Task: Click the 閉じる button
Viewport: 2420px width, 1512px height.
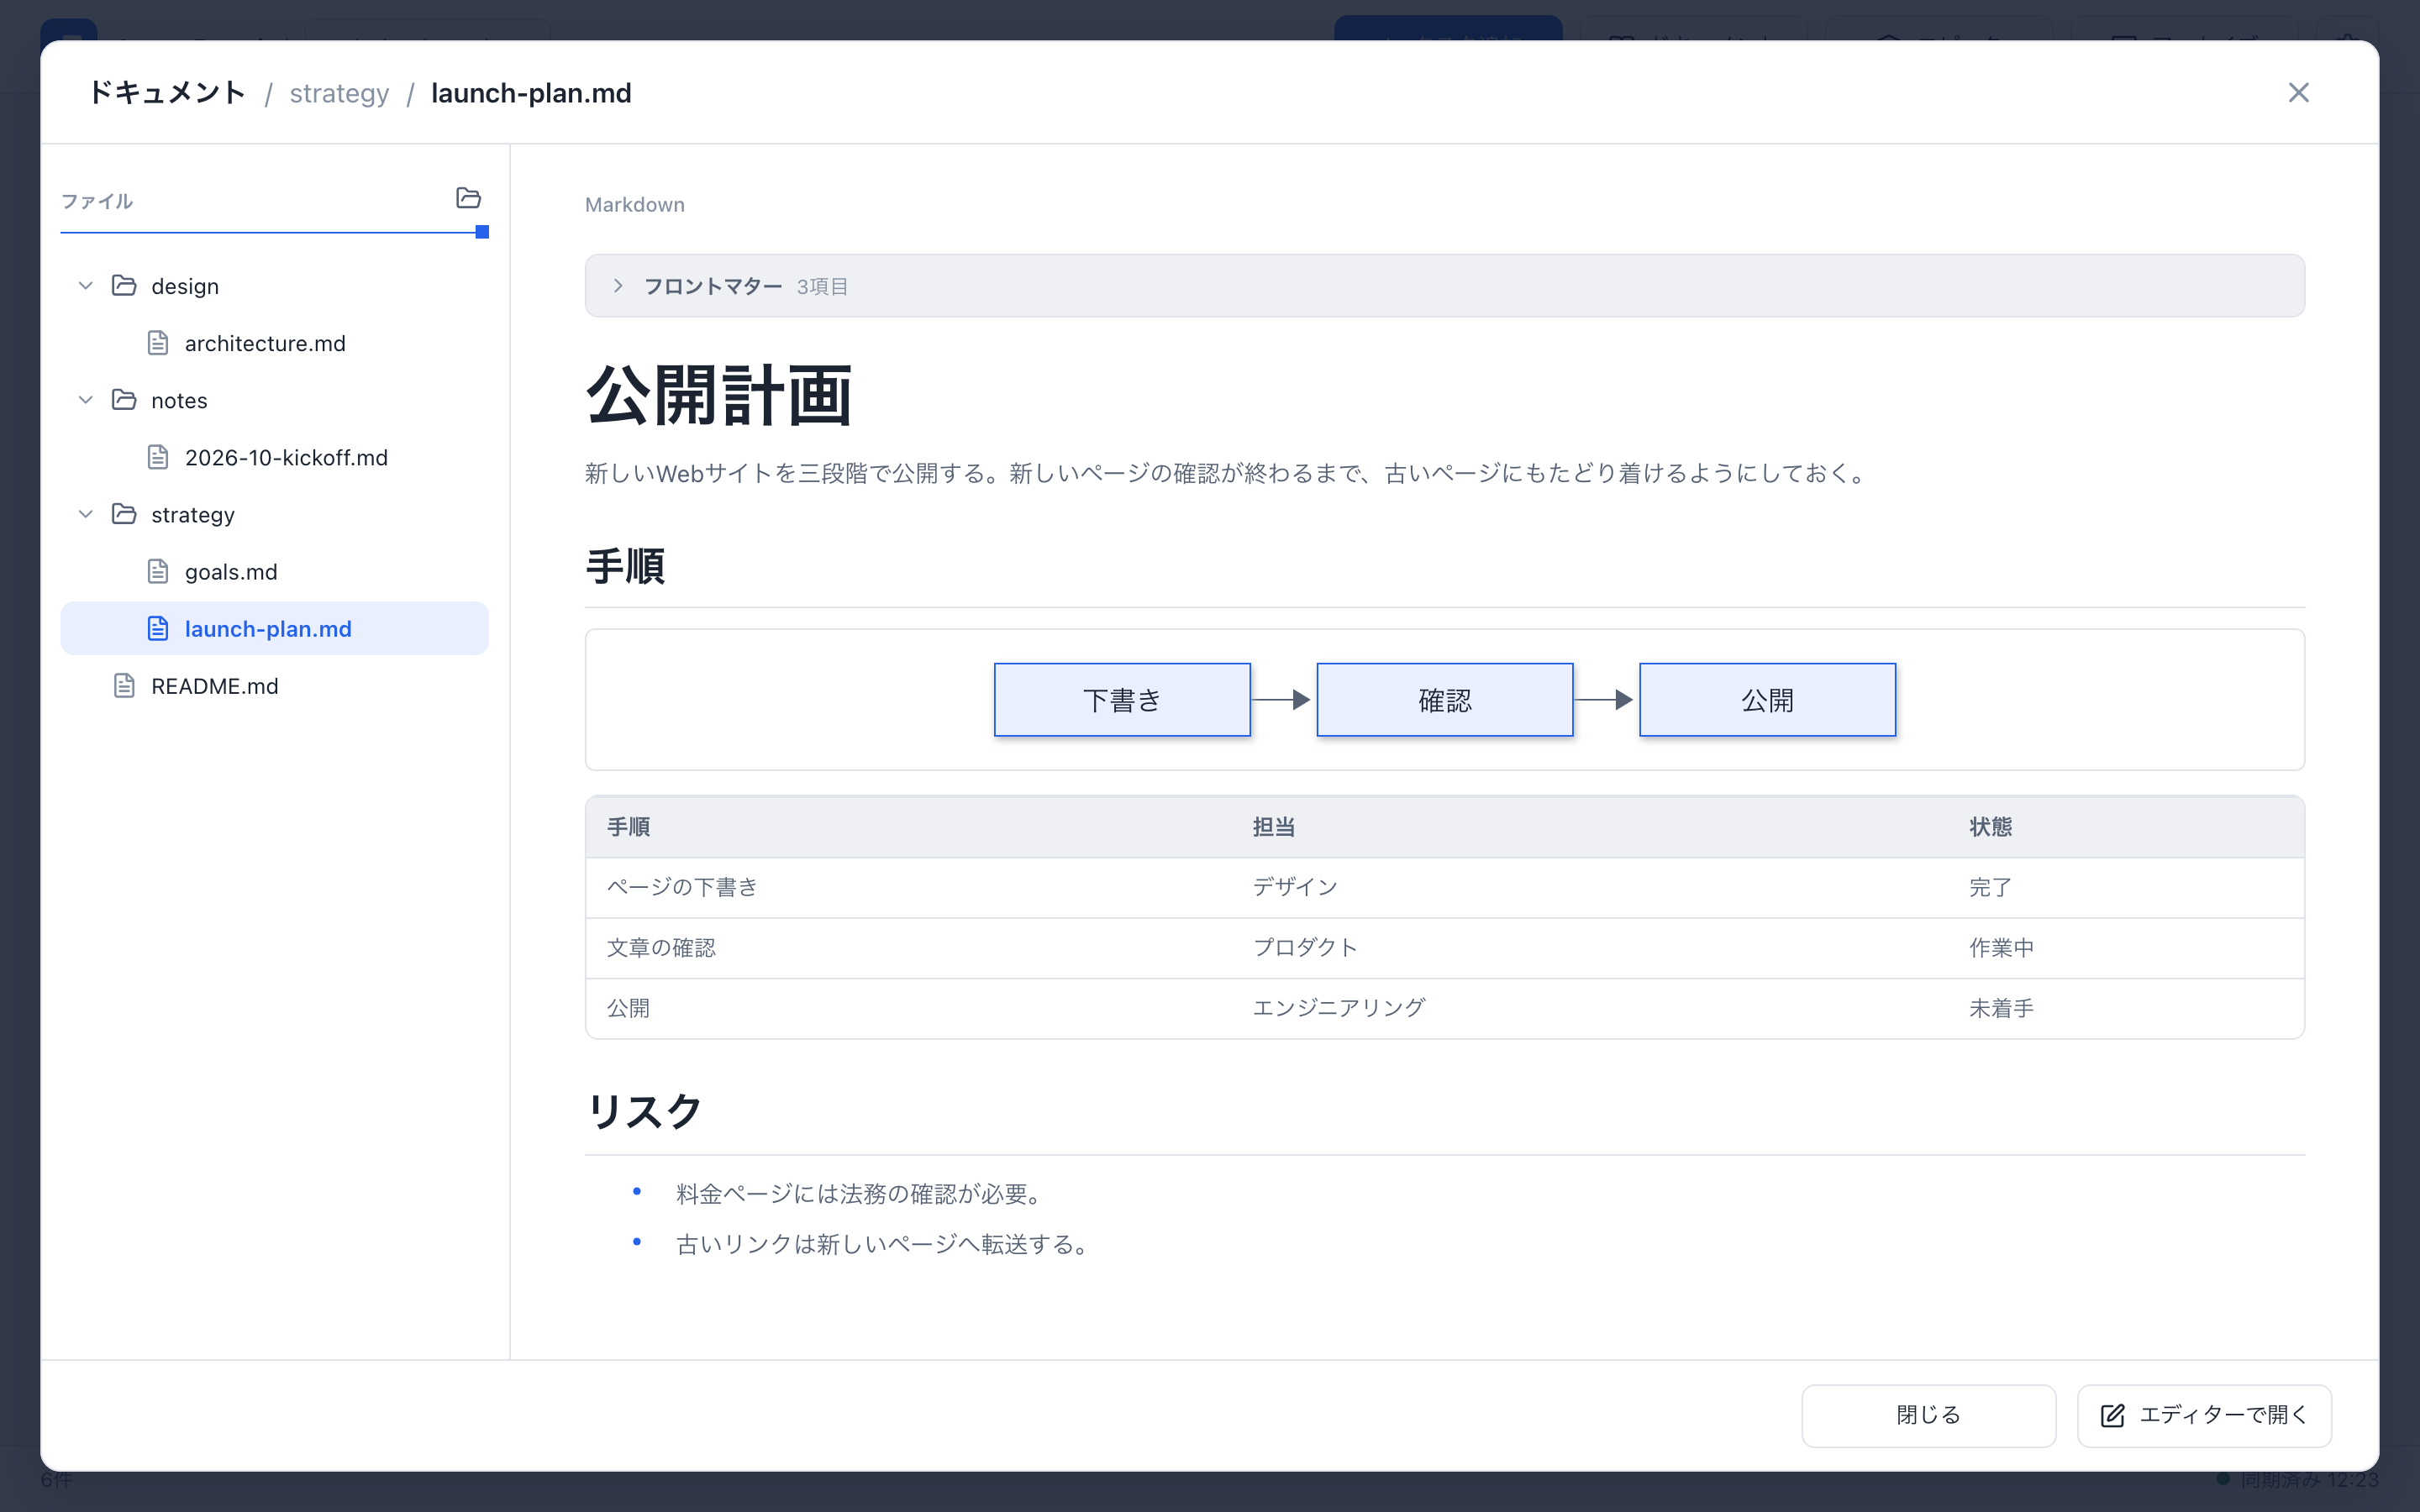Action: [x=1928, y=1415]
